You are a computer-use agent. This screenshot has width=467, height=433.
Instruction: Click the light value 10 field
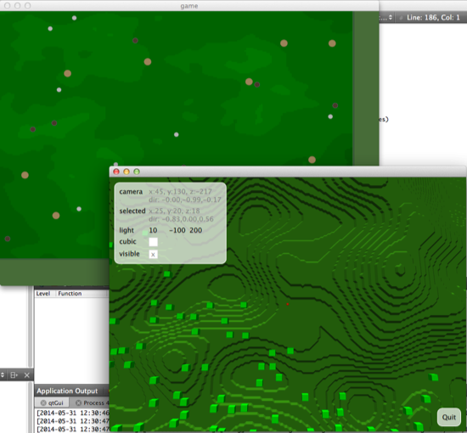(153, 230)
